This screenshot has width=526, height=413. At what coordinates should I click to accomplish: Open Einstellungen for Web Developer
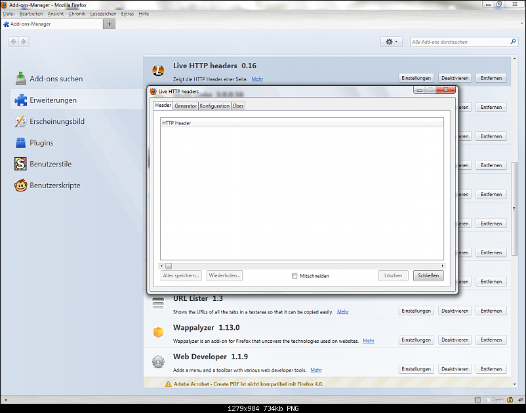[416, 369]
